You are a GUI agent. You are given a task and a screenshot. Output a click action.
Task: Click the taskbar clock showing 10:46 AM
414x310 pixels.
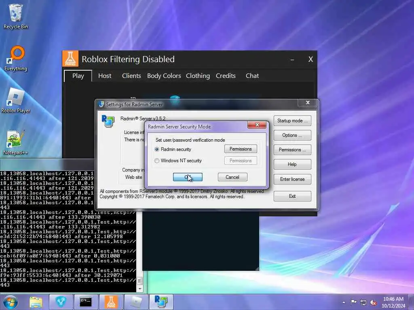[x=393, y=302]
